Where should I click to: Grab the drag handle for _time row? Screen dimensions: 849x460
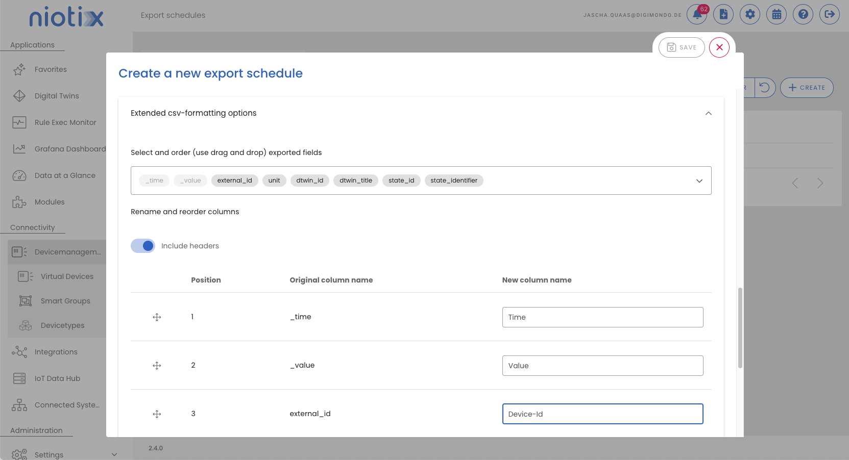157,317
